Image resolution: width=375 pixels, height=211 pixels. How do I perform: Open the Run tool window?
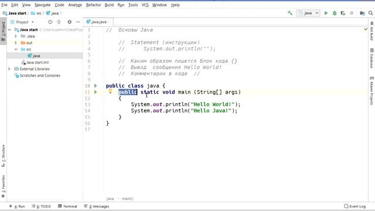click(17, 206)
